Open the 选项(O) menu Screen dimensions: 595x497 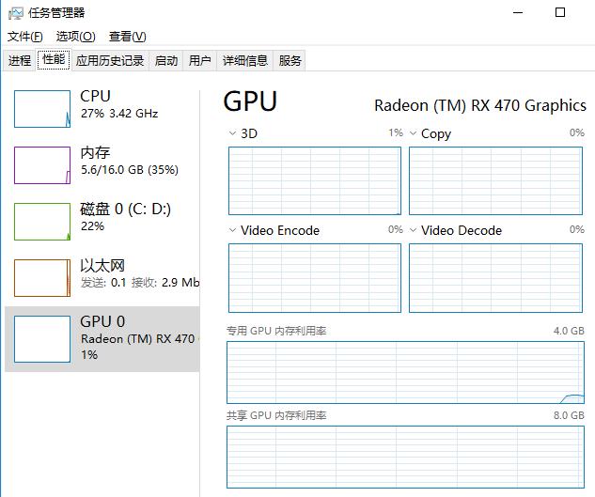coord(75,37)
